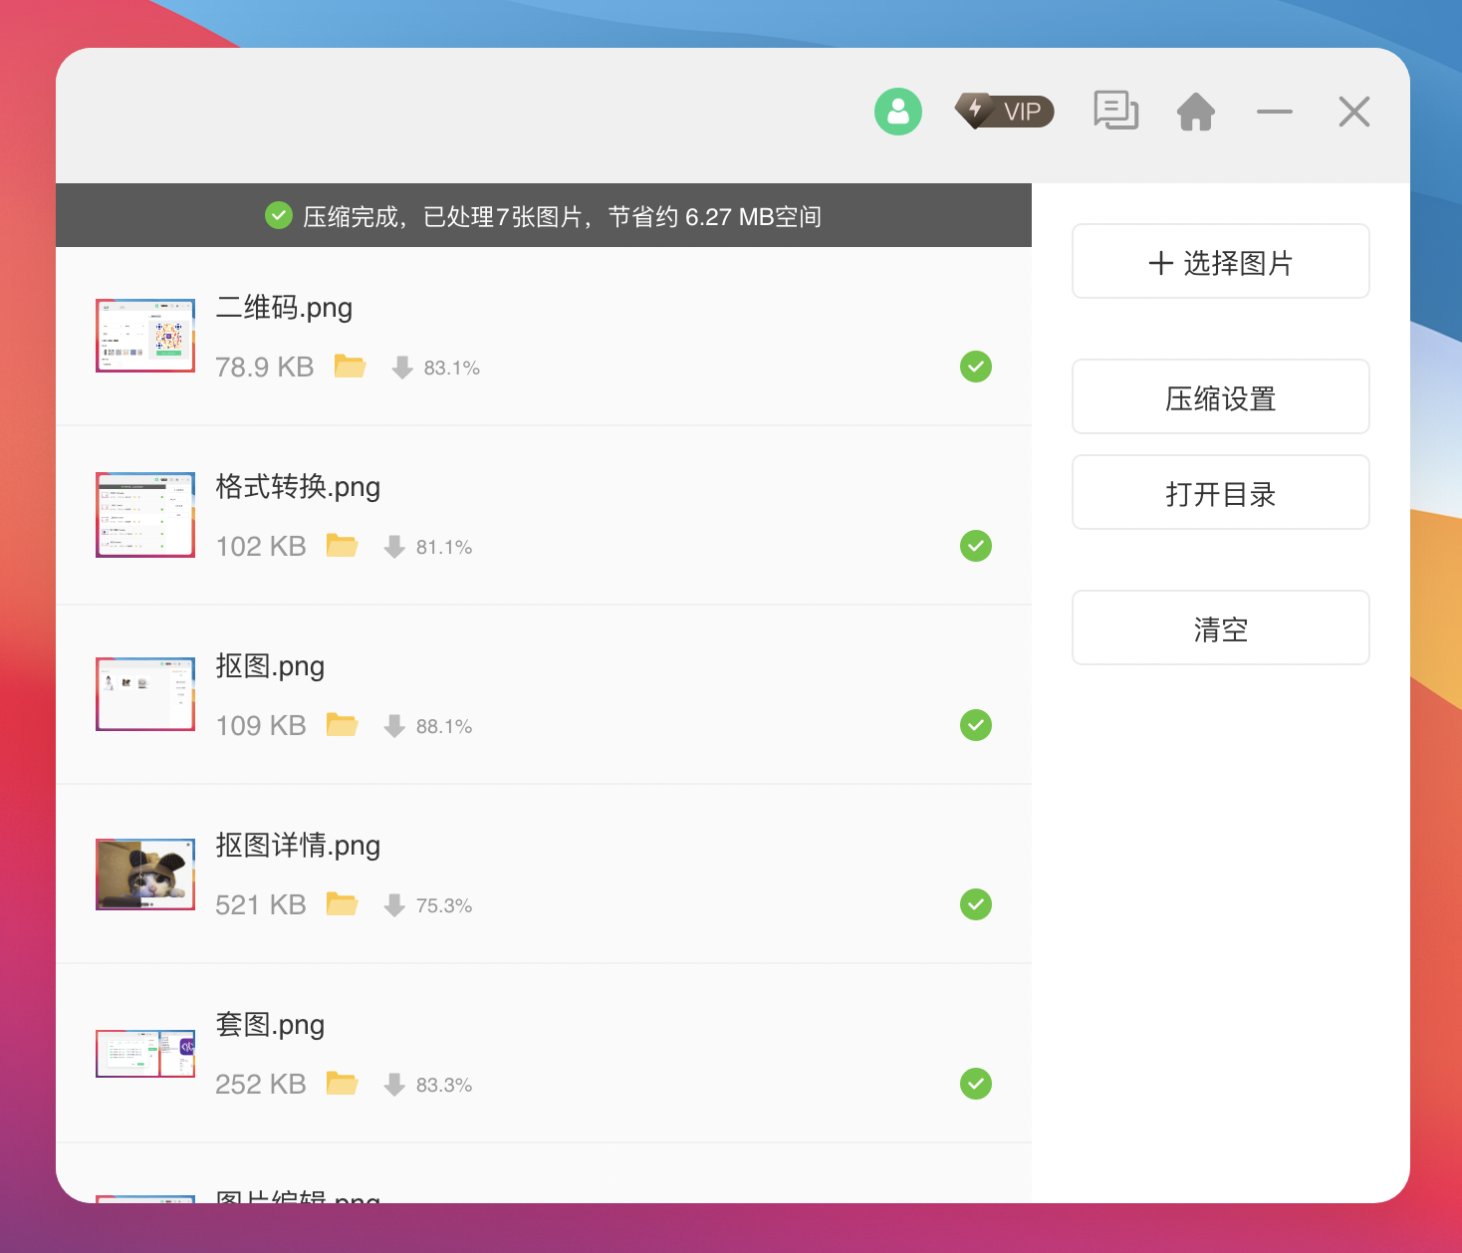Viewport: 1462px width, 1253px height.
Task: Click the 套图.png preview thumbnail
Action: pos(145,1053)
